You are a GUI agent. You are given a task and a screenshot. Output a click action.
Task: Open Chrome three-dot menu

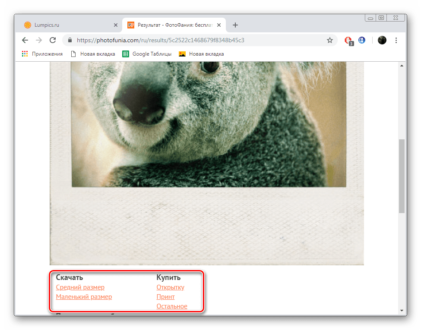coord(396,40)
